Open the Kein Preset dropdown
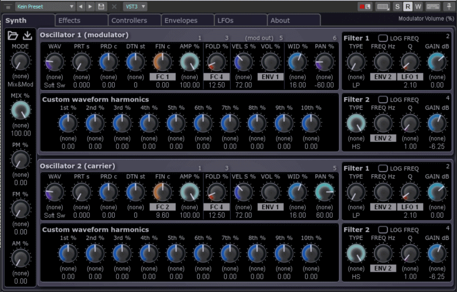The image size is (457, 292). [45, 6]
